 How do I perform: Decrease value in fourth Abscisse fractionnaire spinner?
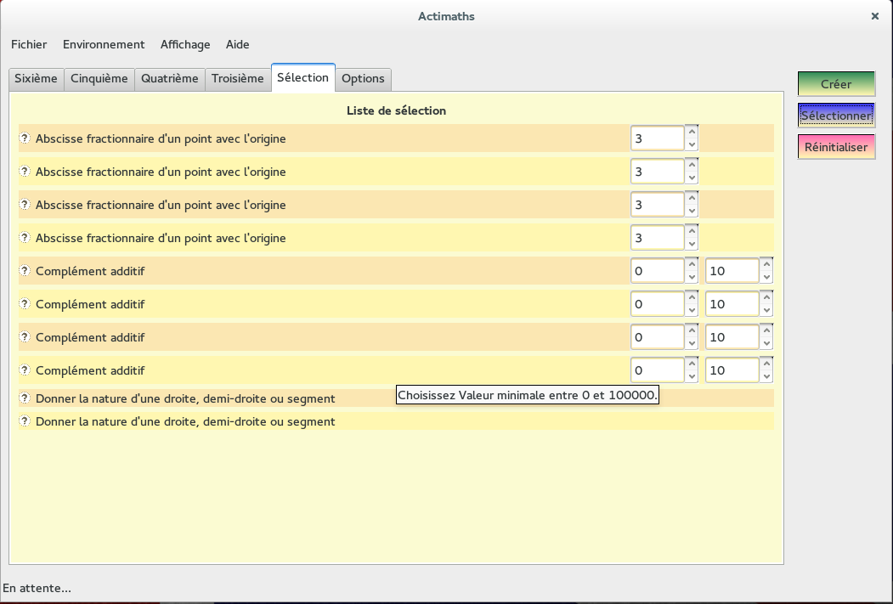pyautogui.click(x=692, y=245)
